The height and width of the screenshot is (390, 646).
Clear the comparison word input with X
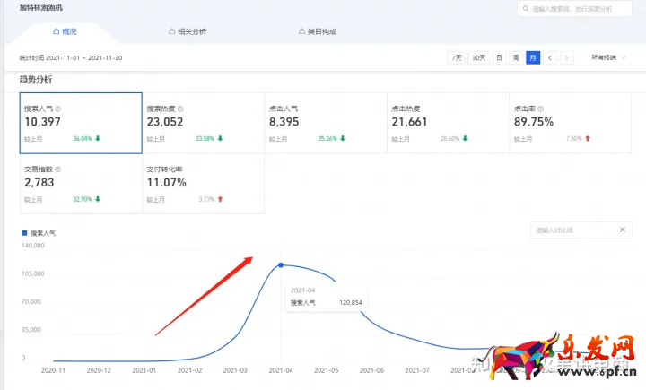coord(623,230)
